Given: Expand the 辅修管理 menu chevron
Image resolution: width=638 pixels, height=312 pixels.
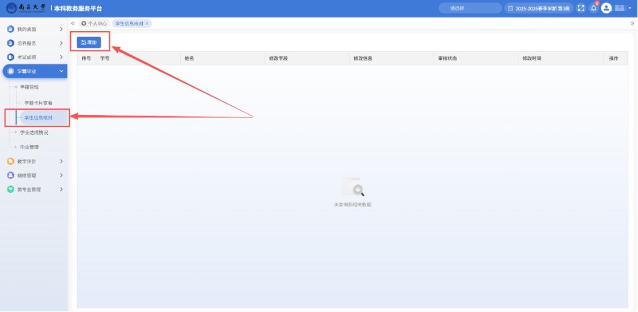Looking at the screenshot, I should pos(61,176).
